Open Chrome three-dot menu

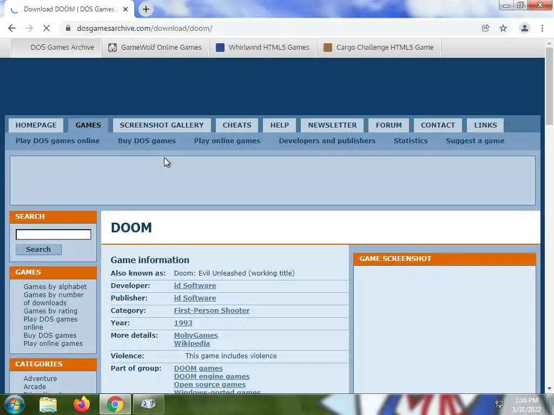coord(542,28)
